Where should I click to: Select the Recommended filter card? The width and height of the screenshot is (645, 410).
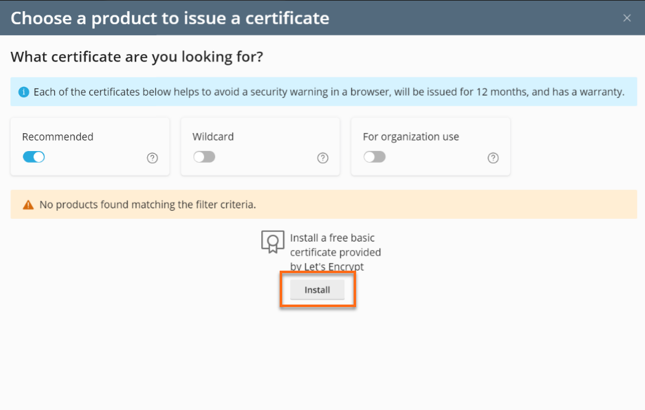click(x=90, y=146)
